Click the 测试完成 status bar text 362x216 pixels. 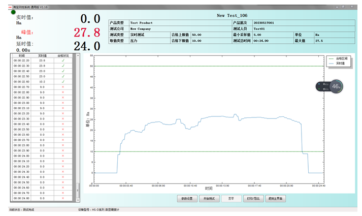pyautogui.click(x=28, y=210)
